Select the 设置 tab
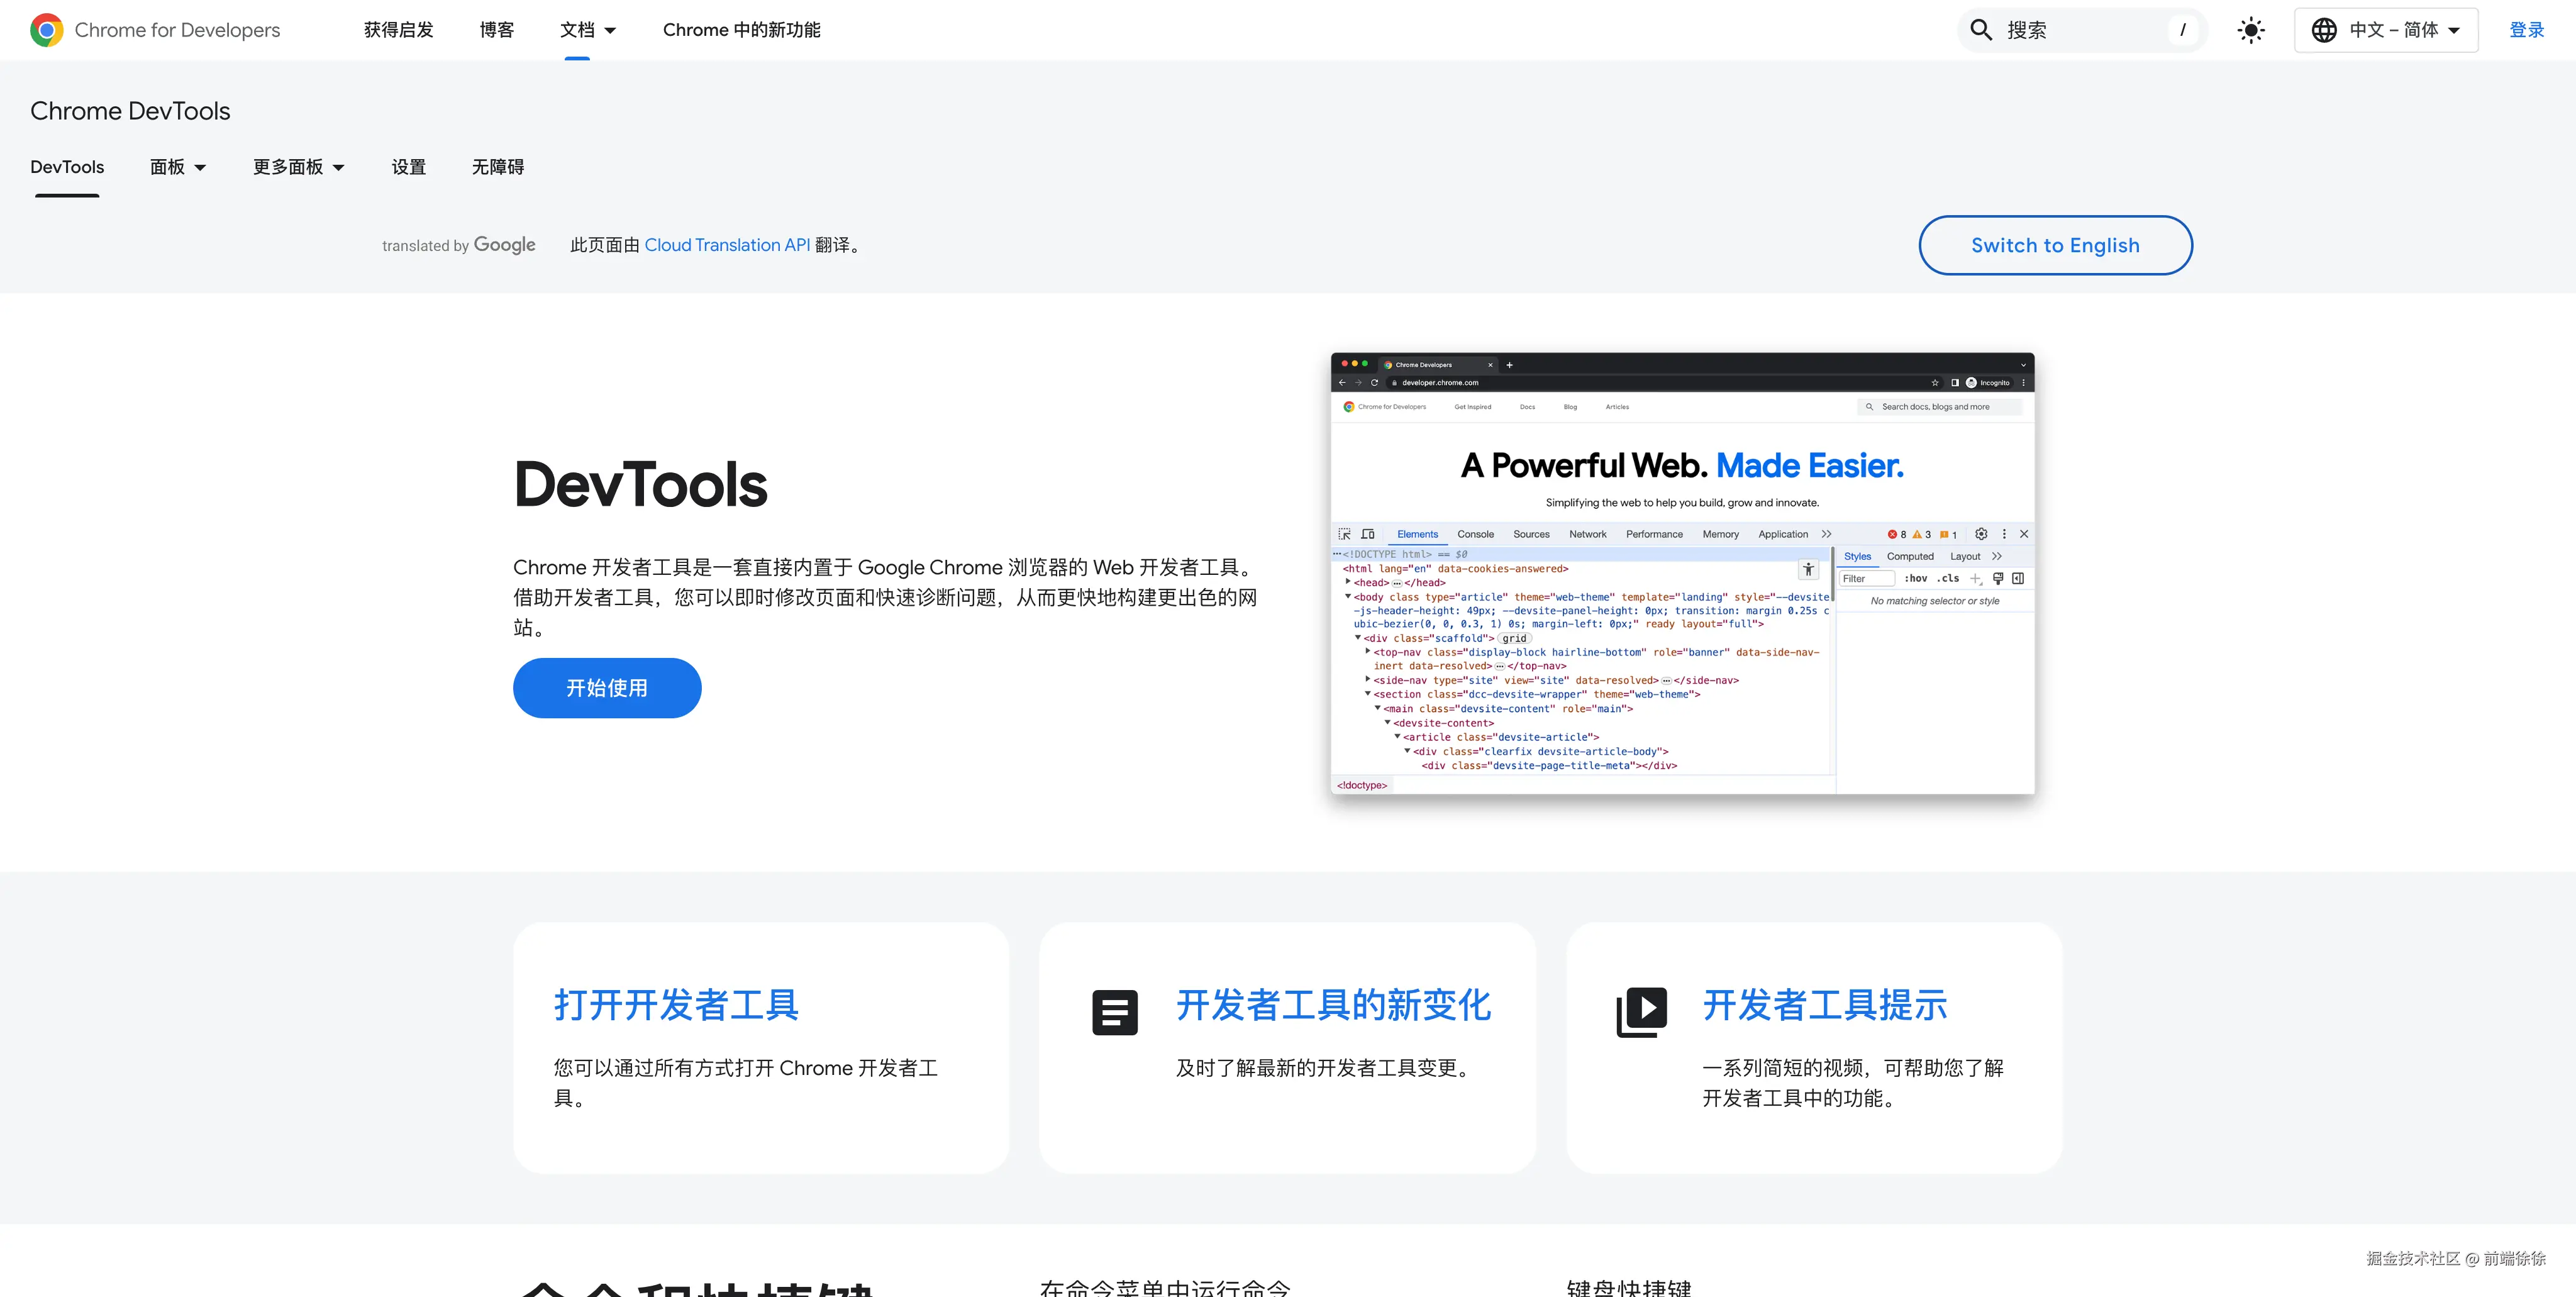Image resolution: width=2576 pixels, height=1297 pixels. pos(408,167)
